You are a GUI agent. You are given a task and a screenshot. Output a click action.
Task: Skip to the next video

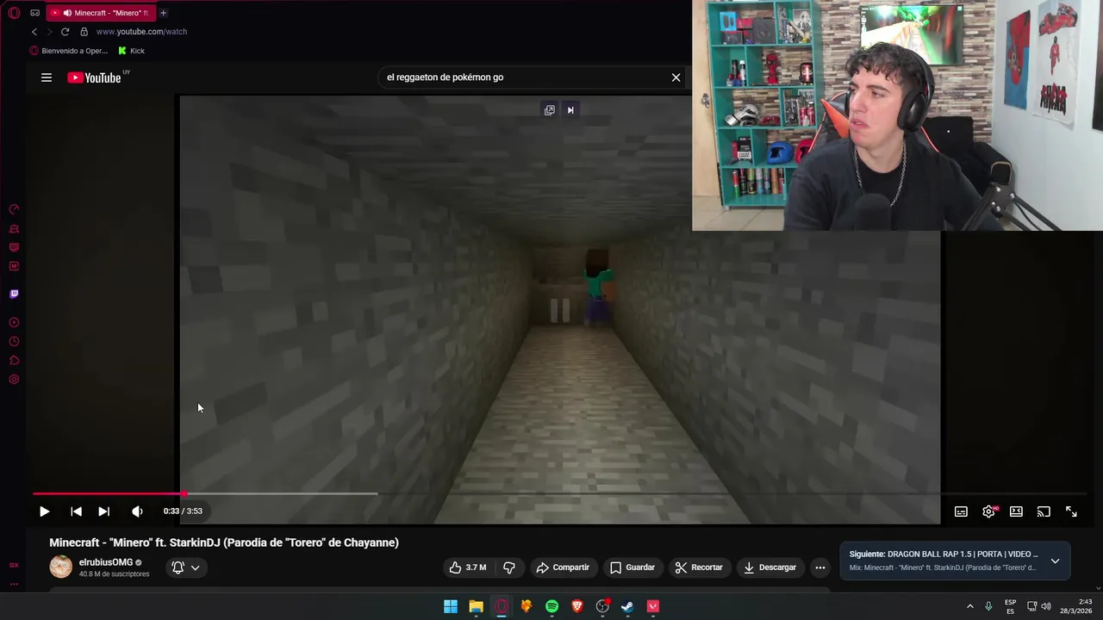pos(103,512)
